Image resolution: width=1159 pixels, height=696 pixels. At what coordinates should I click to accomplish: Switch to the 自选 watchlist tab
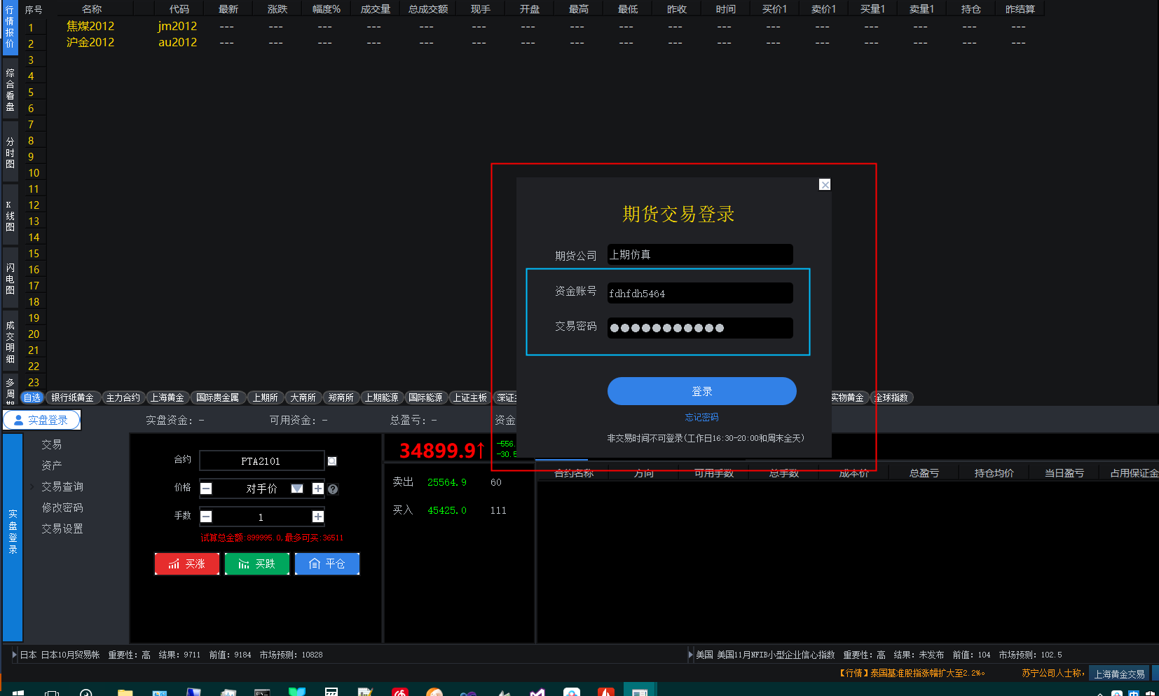[32, 397]
